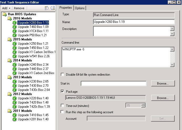Click Description scrollbar up arrow

tap(172, 29)
